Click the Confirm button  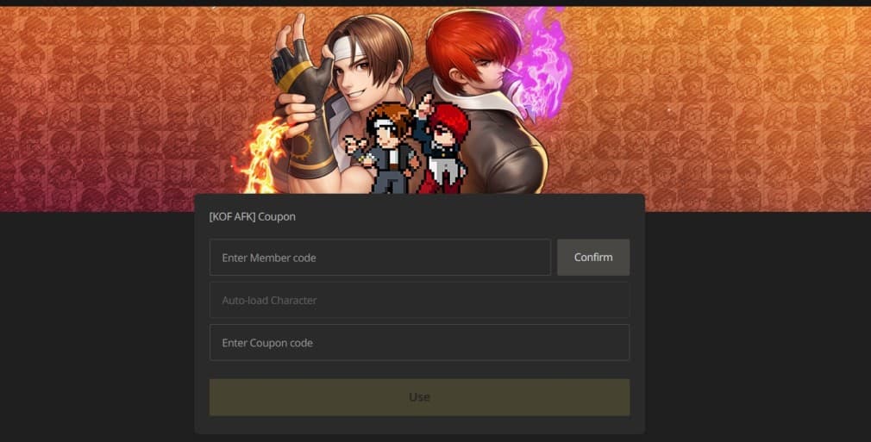[x=593, y=257]
